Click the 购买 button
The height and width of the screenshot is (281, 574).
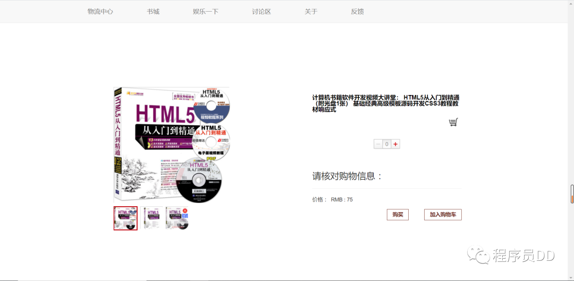pos(398,215)
